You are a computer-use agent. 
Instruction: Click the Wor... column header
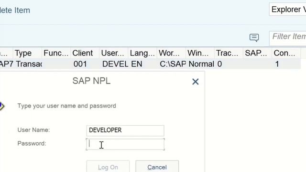[171, 53]
